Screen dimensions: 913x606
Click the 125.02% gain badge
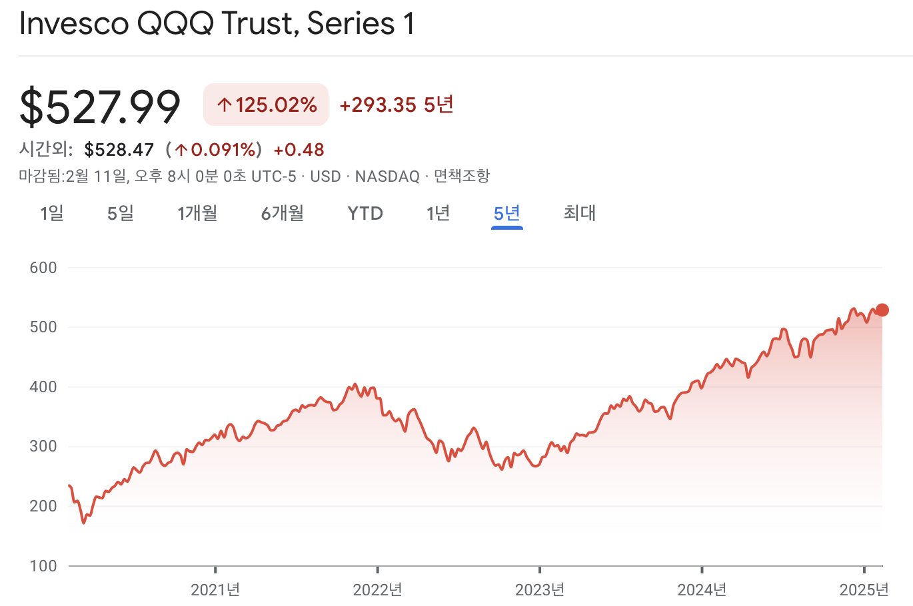(x=265, y=105)
